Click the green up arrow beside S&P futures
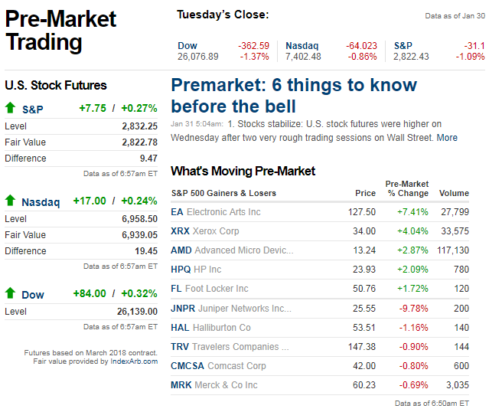Screen dimensions: 489x412 (10, 109)
